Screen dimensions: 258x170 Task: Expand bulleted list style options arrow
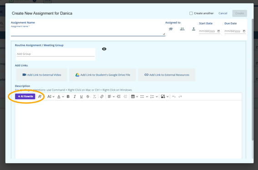pyautogui.click(x=147, y=97)
